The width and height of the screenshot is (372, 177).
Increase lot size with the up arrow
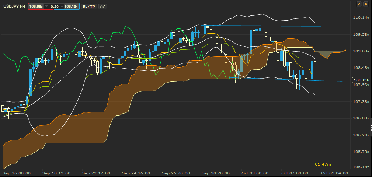pyautogui.click(x=62, y=6)
